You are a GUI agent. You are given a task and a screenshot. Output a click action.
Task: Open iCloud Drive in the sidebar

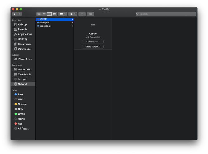tap(23, 59)
